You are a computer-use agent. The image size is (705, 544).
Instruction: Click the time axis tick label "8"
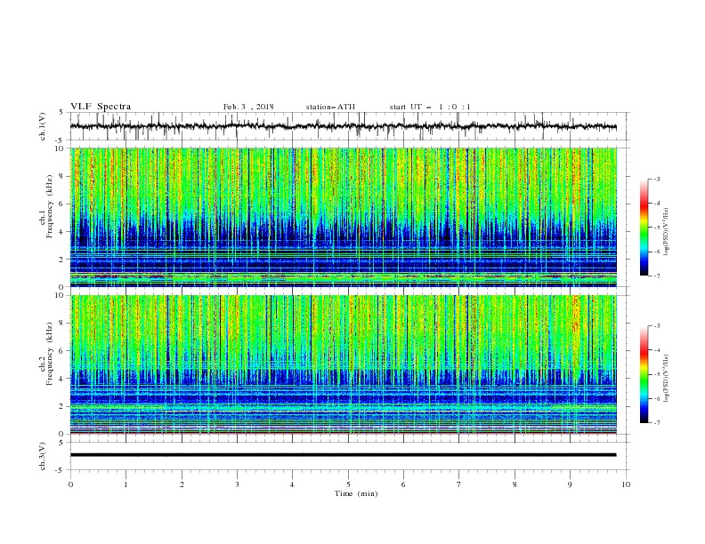click(x=515, y=484)
